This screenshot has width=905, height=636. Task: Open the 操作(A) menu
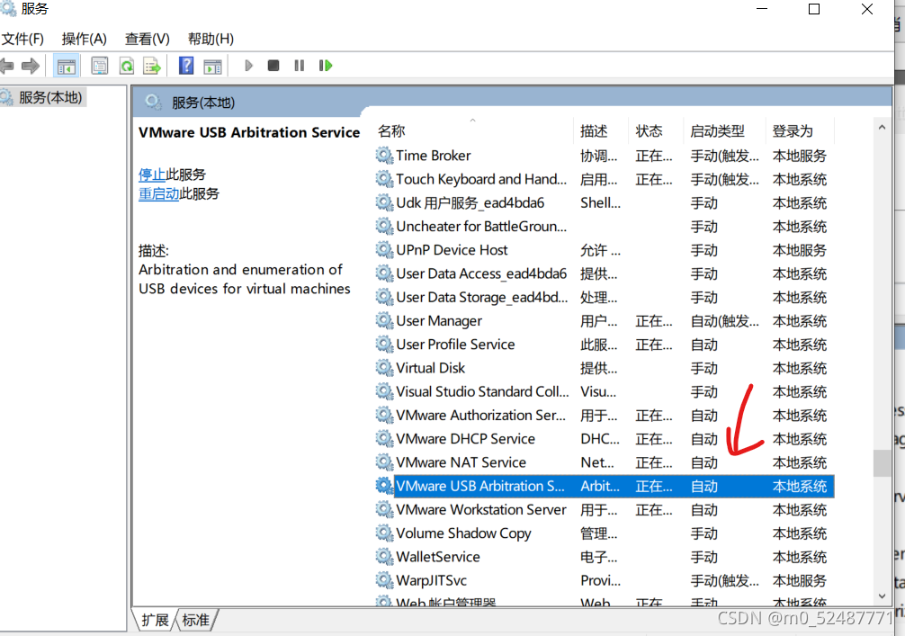tap(85, 39)
